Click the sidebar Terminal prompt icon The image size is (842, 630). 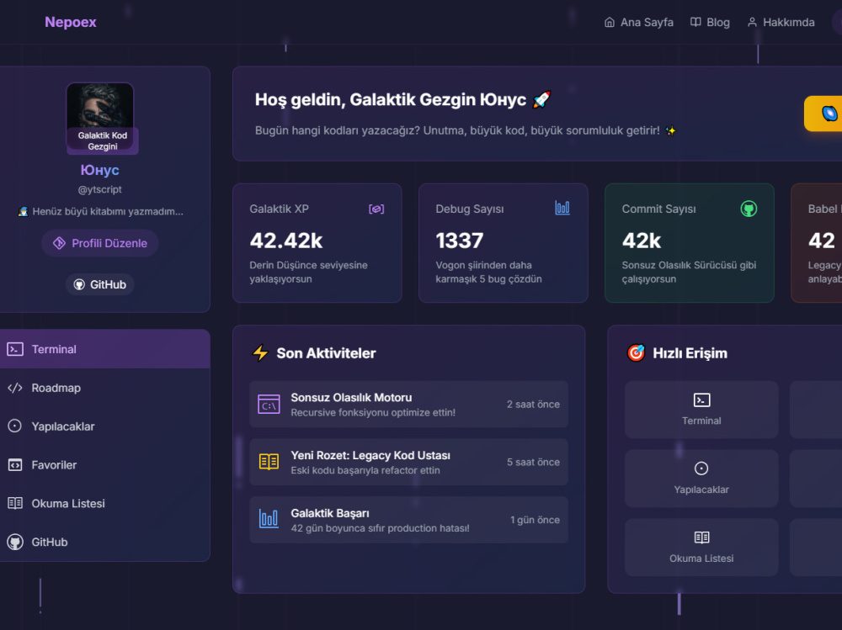15,349
